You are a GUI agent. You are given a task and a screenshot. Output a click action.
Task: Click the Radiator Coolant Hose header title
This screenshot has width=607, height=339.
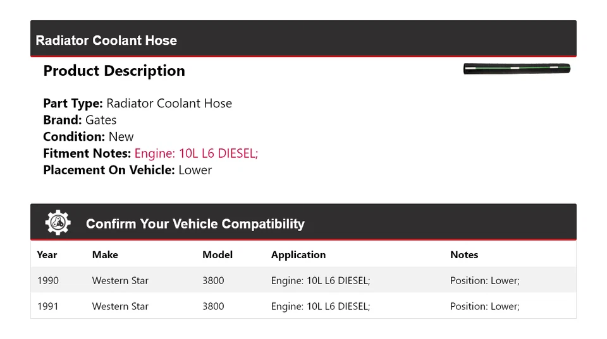106,40
